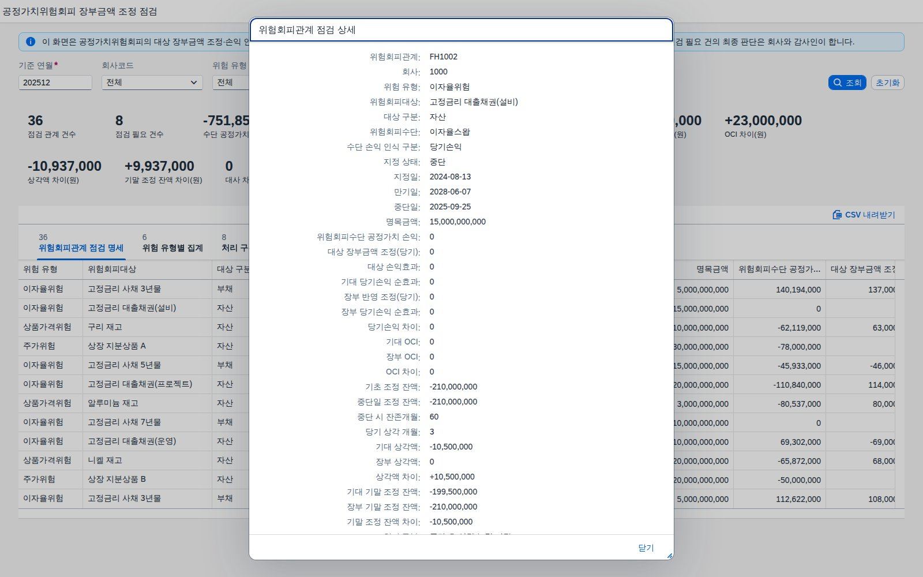The height and width of the screenshot is (577, 923).
Task: Click the 위험회피수단 공정가... column header
Action: point(779,269)
